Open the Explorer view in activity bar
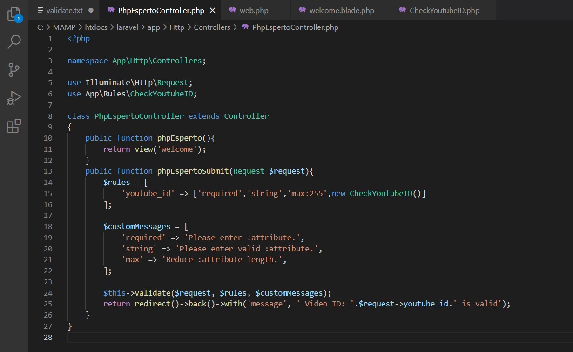 [14, 14]
